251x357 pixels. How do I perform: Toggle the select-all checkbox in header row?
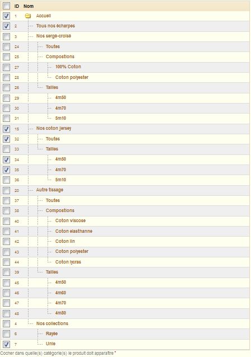6,6
